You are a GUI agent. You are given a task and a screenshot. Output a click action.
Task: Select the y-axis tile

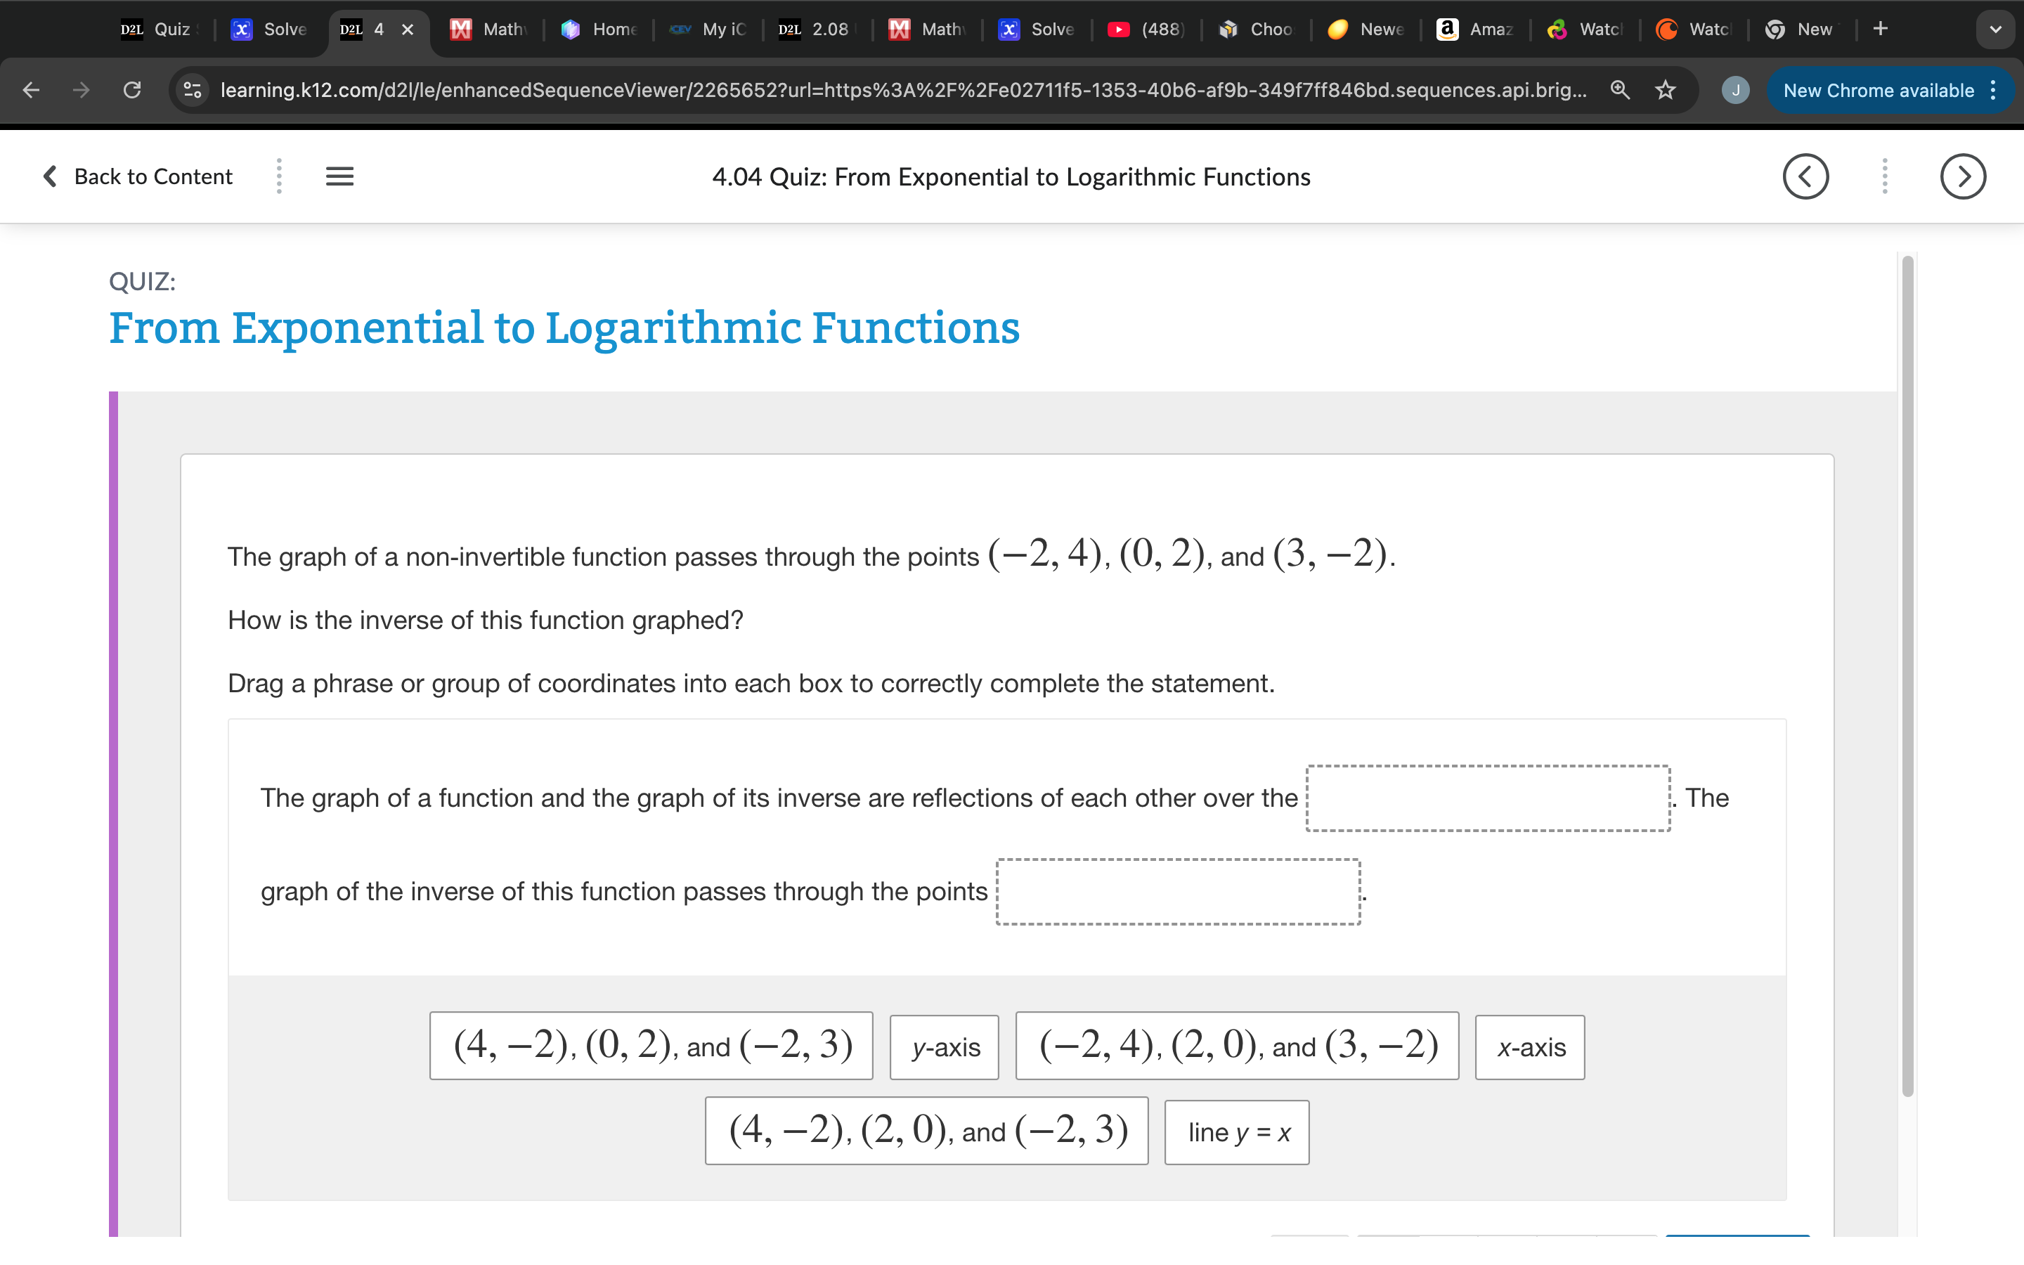945,1046
